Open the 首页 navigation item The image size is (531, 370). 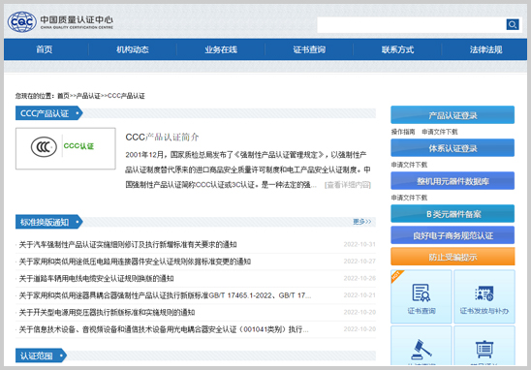pyautogui.click(x=45, y=49)
